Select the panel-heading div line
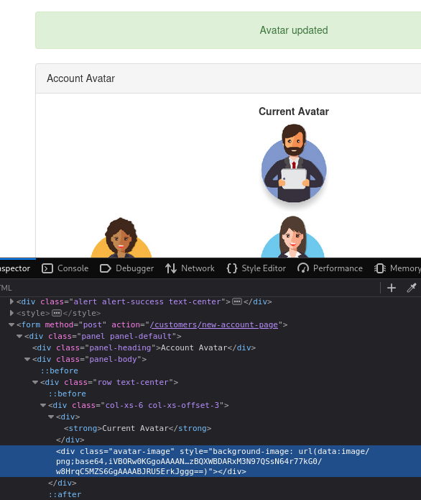421x500 pixels. coord(144,347)
